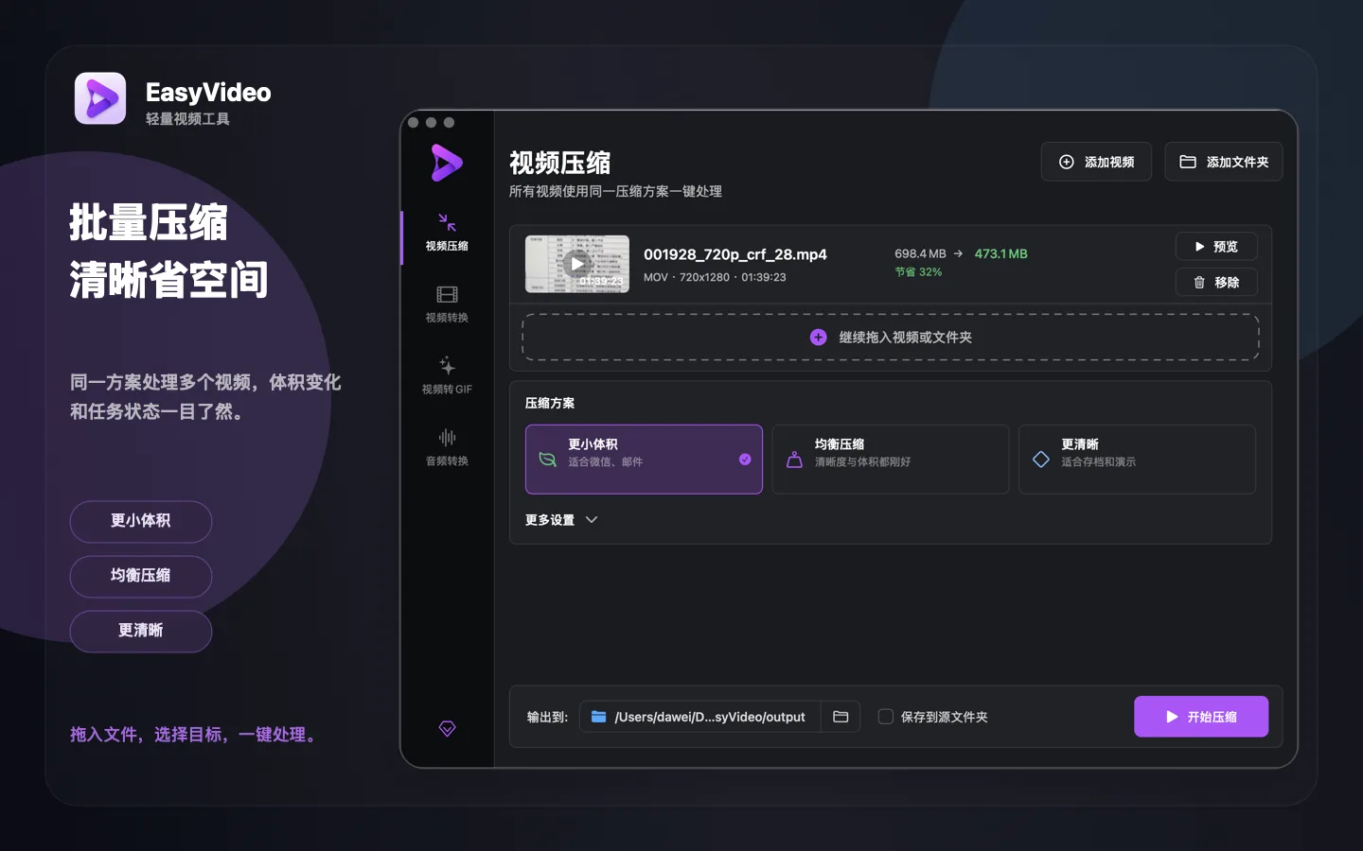Remove the video with the 移除 button

(1216, 282)
